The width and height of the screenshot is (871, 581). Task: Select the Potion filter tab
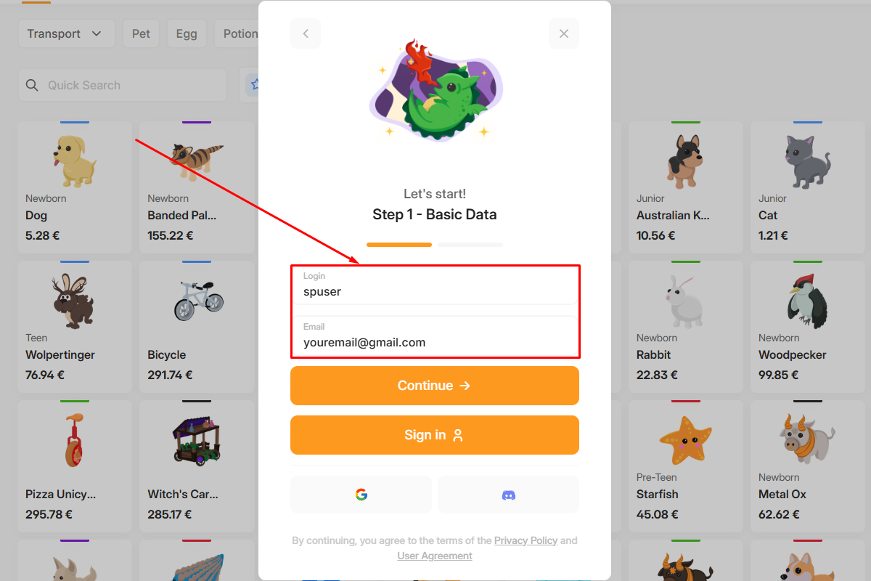tap(237, 33)
